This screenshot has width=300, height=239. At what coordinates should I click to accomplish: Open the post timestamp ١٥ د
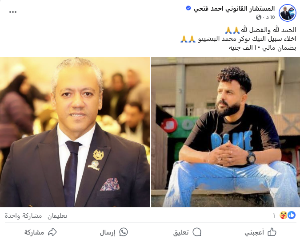(270, 17)
